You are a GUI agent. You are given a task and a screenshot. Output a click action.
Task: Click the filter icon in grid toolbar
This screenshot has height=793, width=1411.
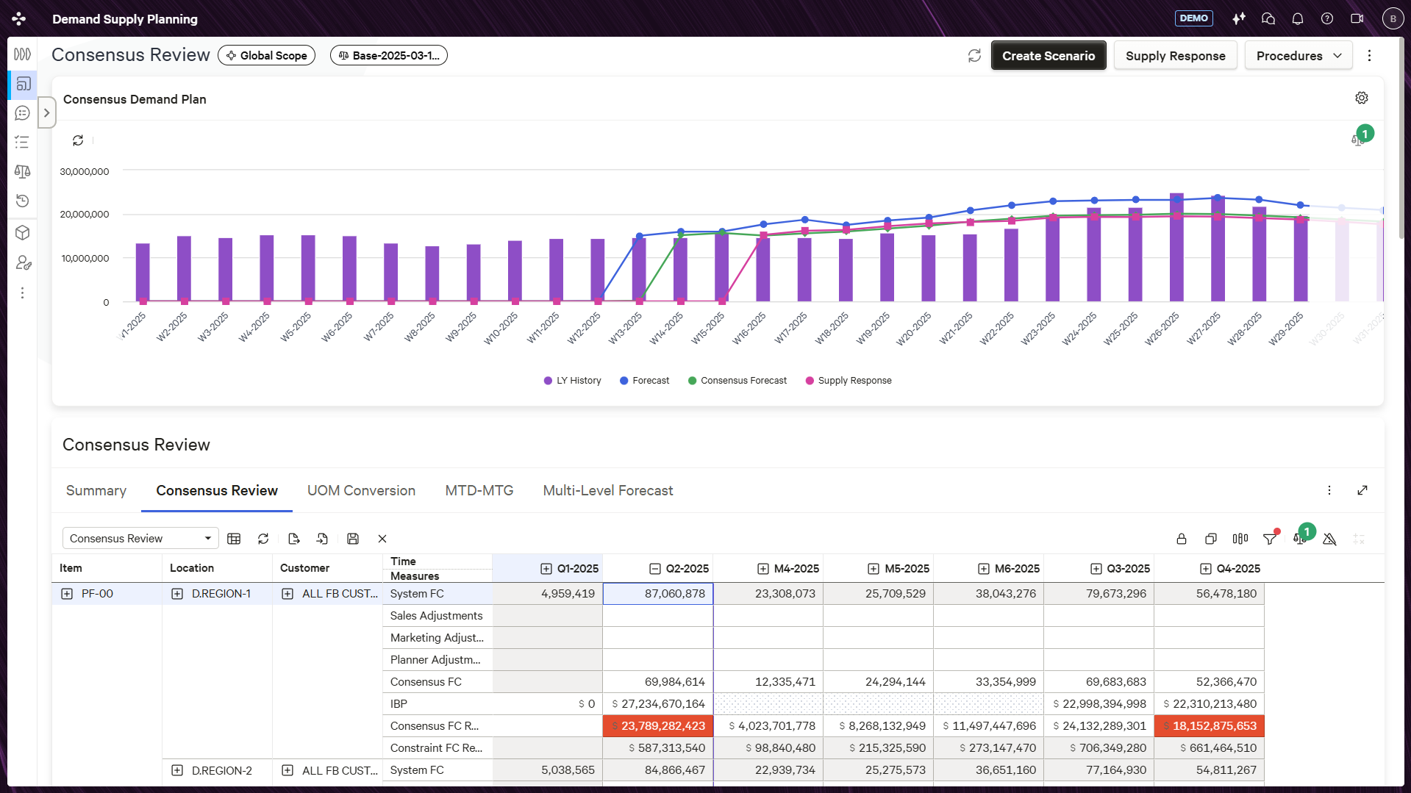pos(1270,539)
